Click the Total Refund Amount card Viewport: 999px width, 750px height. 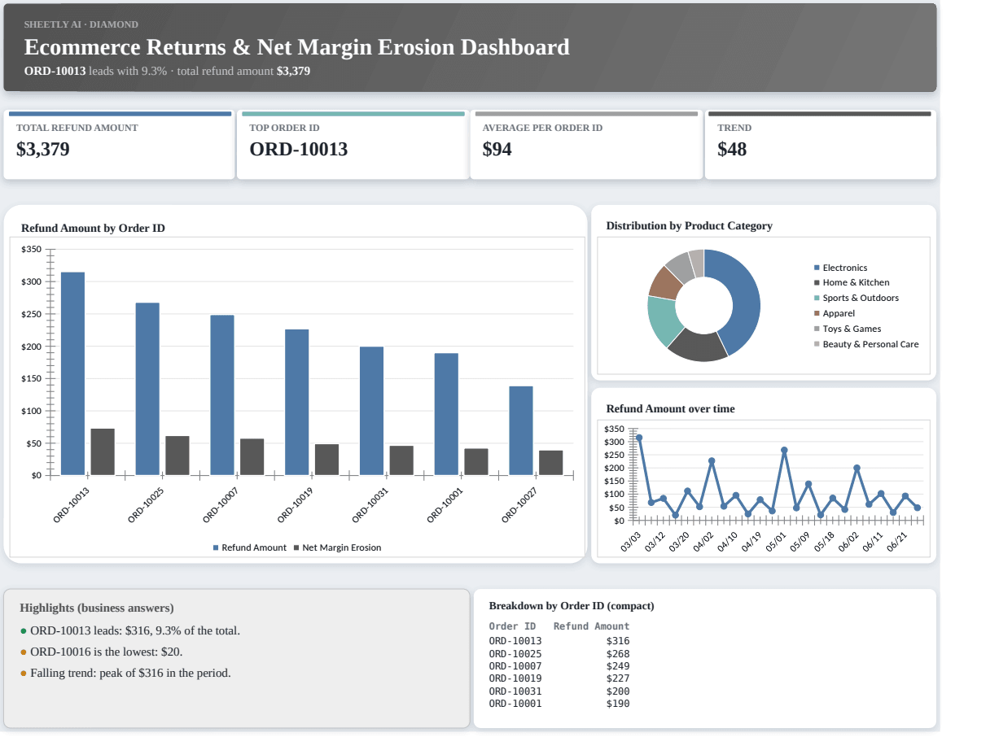pos(119,145)
